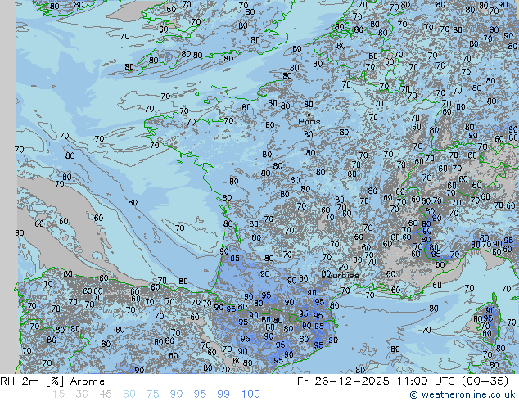The width and height of the screenshot is (519, 401).
Task: Click the 'Fr 26-12-2025 11:00 UTC (00+35)' timestamp
Action: tap(403, 381)
